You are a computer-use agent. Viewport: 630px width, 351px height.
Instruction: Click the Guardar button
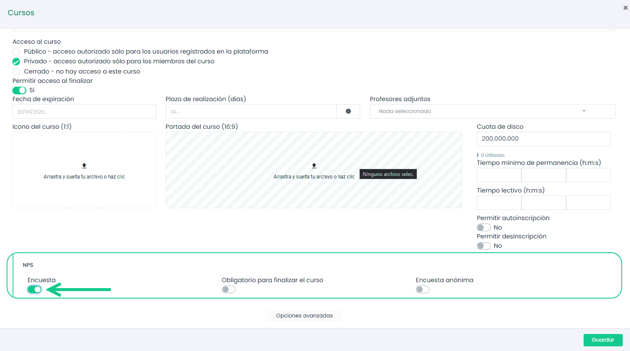(603, 340)
